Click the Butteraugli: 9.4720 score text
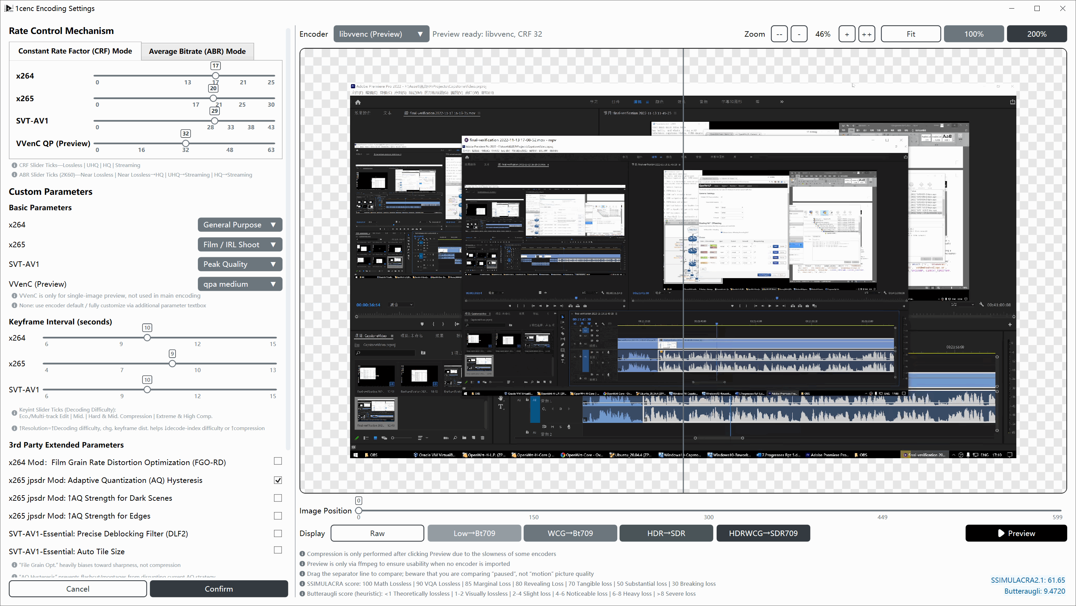Screen dimensions: 1076x606 pos(1034,591)
